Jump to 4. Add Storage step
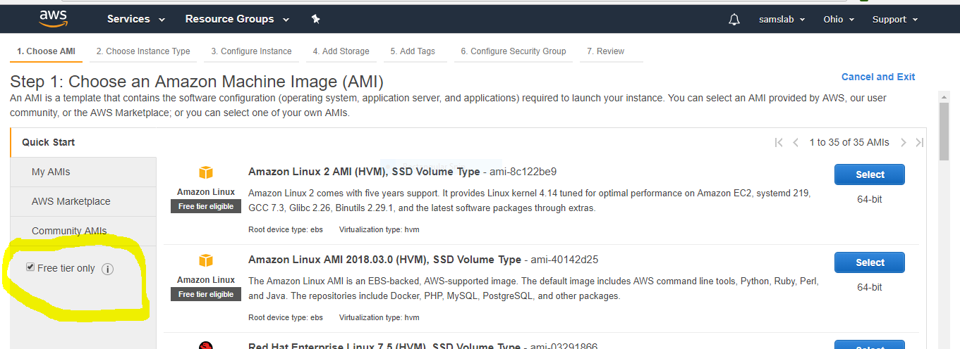 pyautogui.click(x=341, y=51)
